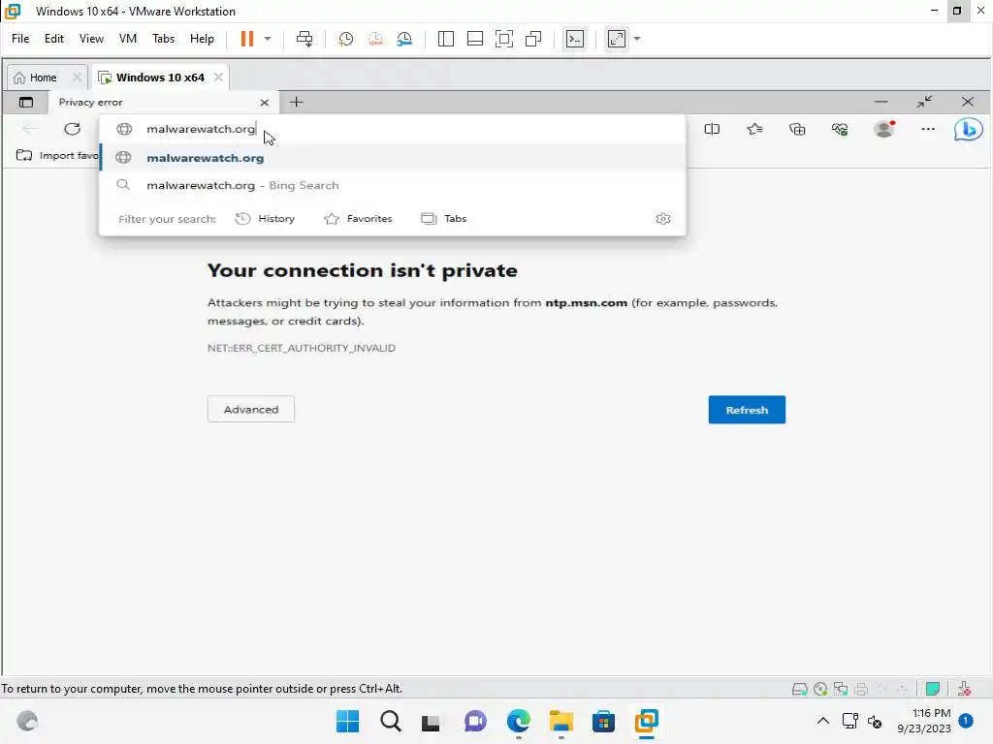This screenshot has width=993, height=744.
Task: Open the Edge profile menu
Action: point(884,129)
